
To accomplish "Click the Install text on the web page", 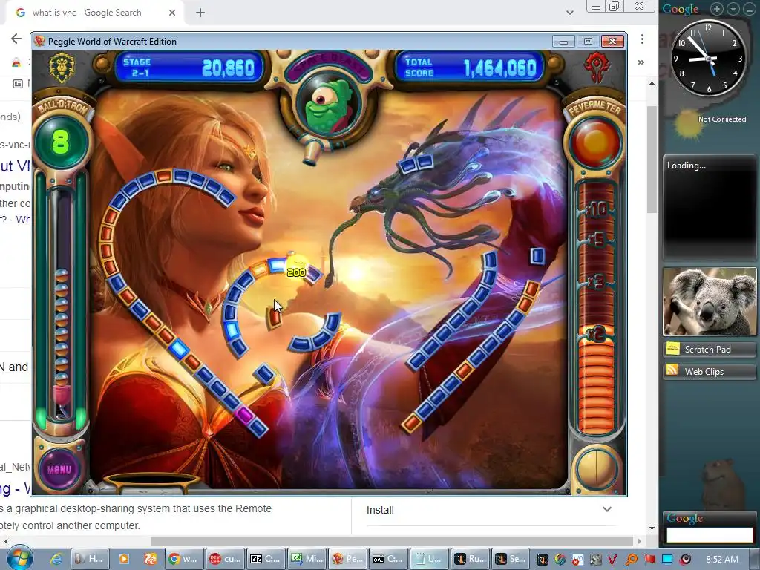I will (x=380, y=510).
